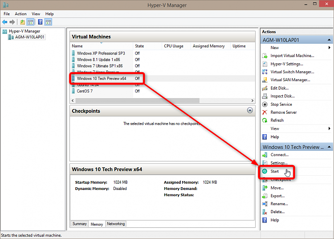The image size is (334, 239).
Task: Click Remove Server action text
Action: point(284,112)
